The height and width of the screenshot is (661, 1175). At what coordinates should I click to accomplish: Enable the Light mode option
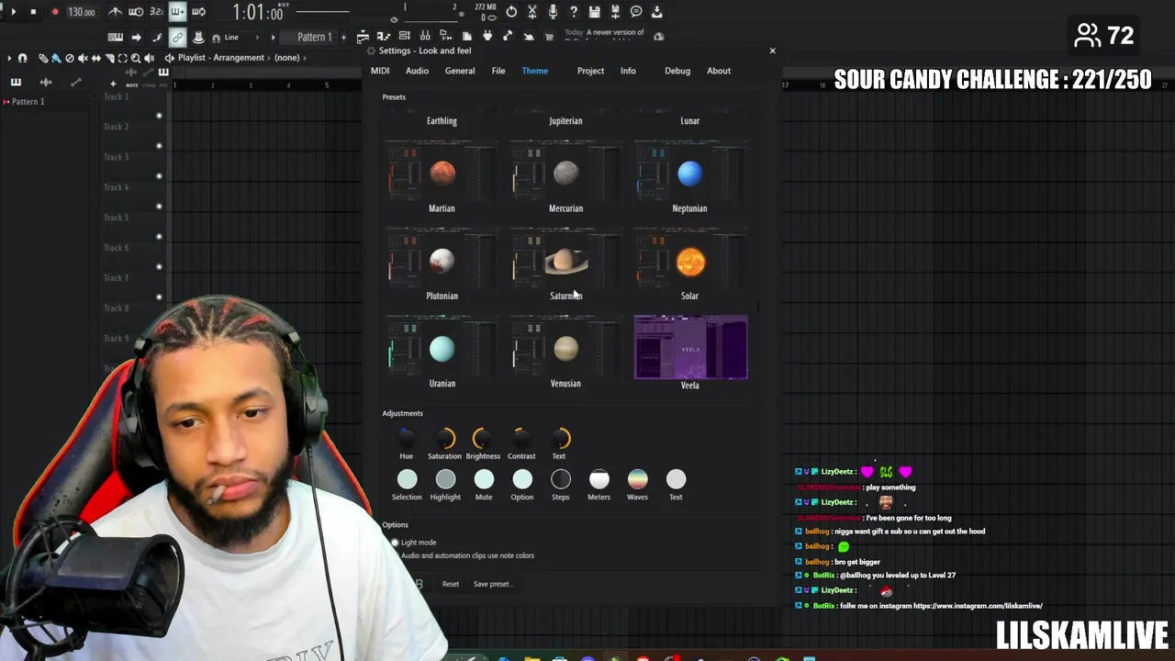[414, 543]
